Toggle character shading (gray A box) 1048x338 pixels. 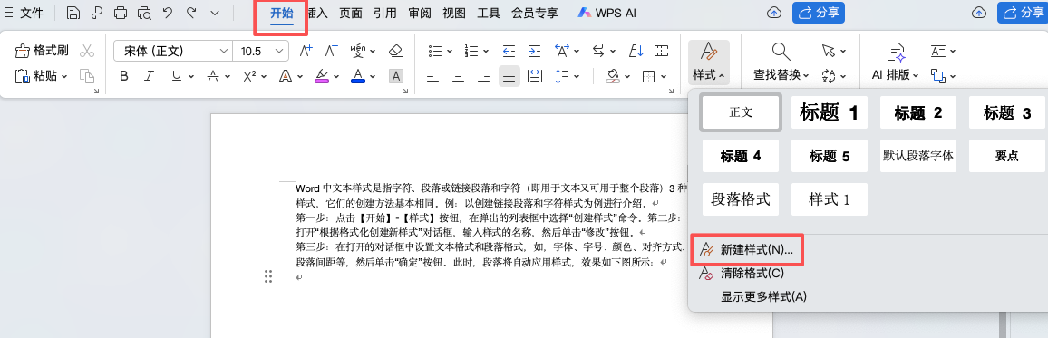(x=396, y=76)
